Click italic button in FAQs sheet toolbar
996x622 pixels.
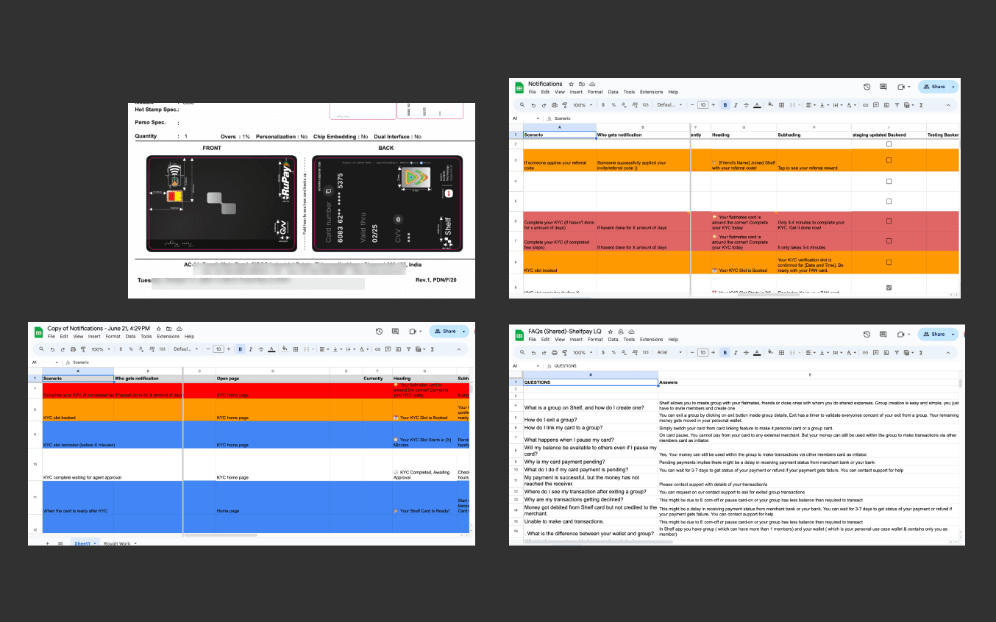pyautogui.click(x=736, y=352)
